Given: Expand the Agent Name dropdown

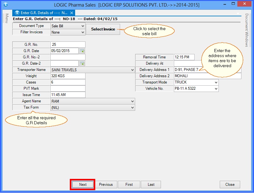Looking at the screenshot, I should tap(132, 101).
